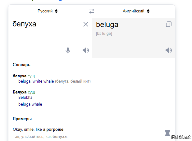Play the English translation audio
The width and height of the screenshot is (192, 141).
[x=168, y=50]
